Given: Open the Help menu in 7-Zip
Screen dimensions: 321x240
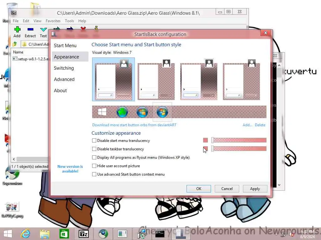Looking at the screenshot, I should (x=82, y=21).
